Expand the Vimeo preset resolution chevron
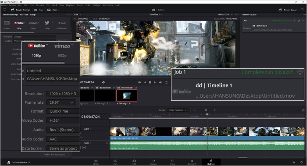The width and height of the screenshot is (307, 166). 39,22
